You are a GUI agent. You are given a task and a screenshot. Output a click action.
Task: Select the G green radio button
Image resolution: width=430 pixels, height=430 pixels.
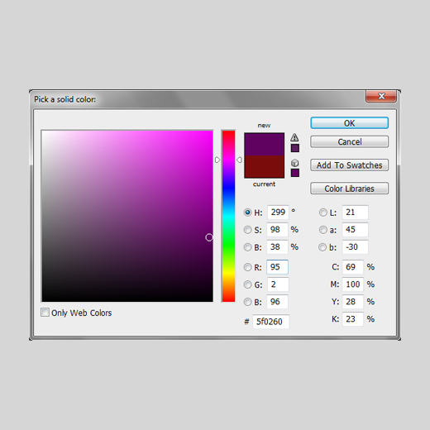click(247, 284)
